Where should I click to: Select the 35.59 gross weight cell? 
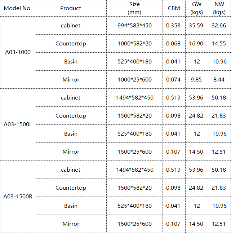197,25
